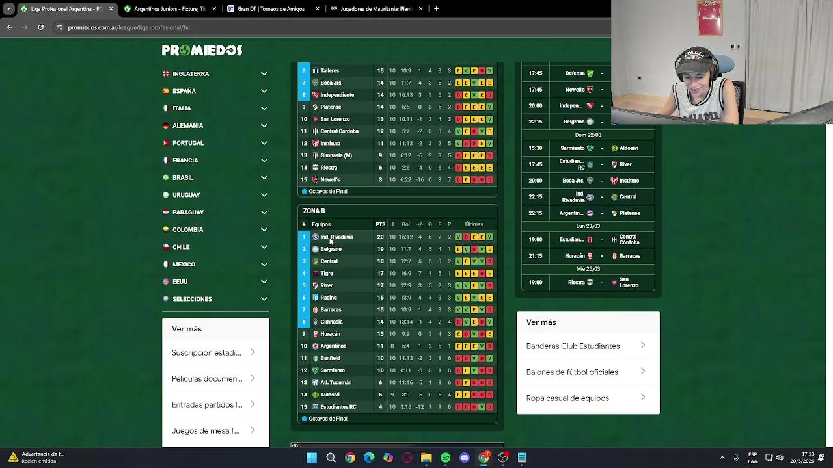Open Racing team in Zona B
The width and height of the screenshot is (833, 468).
[328, 298]
